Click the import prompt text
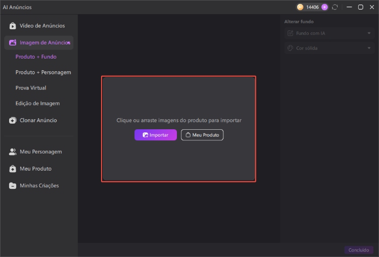Screen dimensions: 379x257 pyautogui.click(x=179, y=120)
